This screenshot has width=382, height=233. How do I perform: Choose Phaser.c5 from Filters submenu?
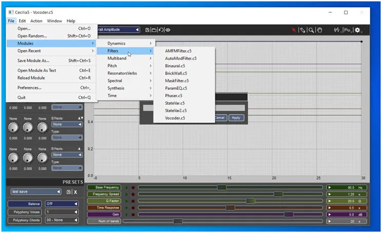coord(184,96)
